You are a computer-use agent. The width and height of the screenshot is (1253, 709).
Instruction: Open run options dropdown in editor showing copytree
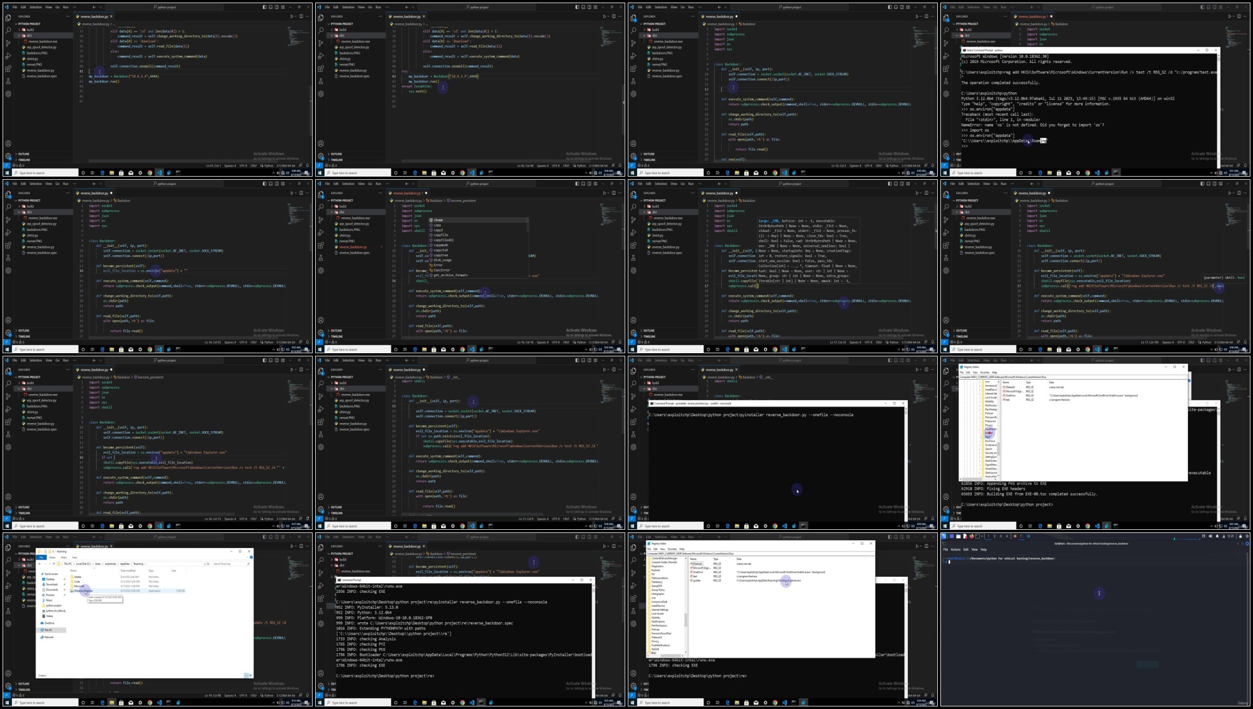[608, 193]
